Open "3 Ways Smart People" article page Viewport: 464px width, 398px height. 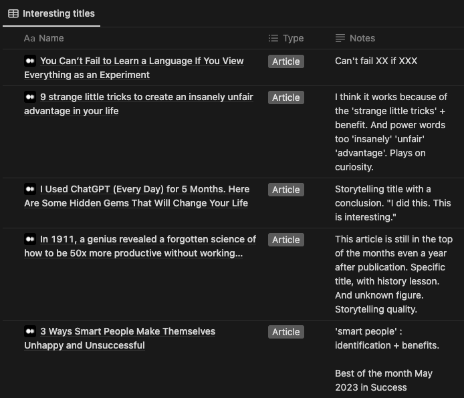(x=128, y=331)
